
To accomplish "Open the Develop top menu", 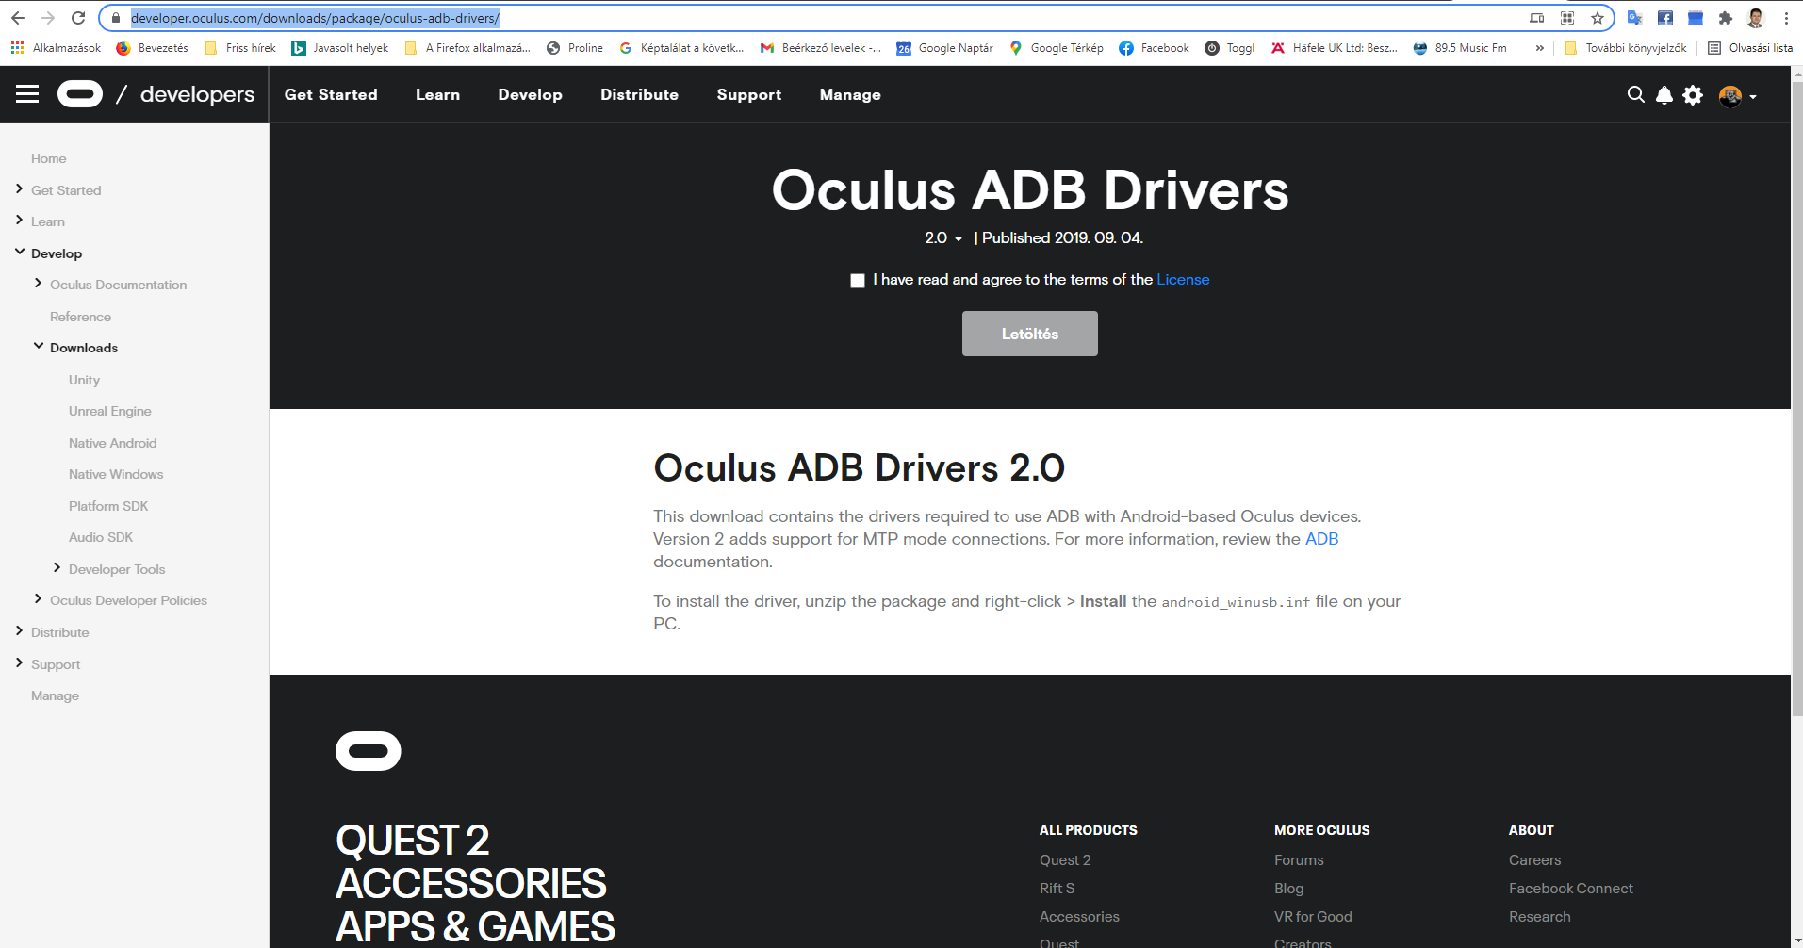I will point(531,94).
